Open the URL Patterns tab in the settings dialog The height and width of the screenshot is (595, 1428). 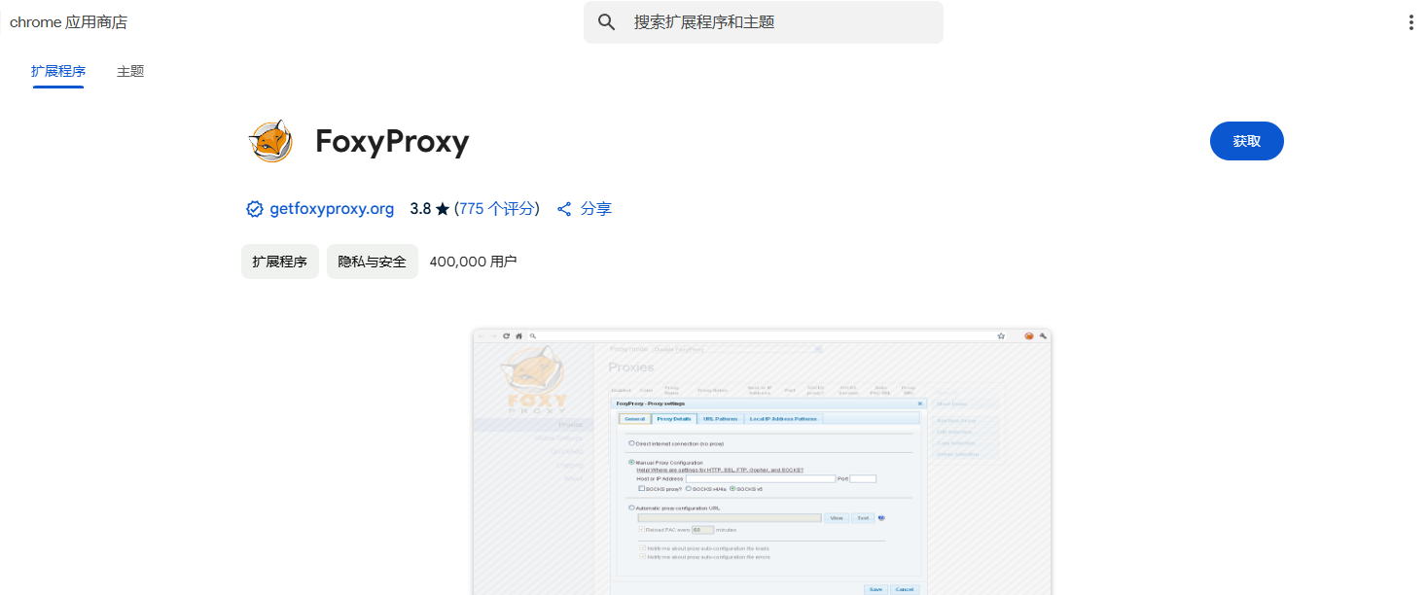pos(721,419)
